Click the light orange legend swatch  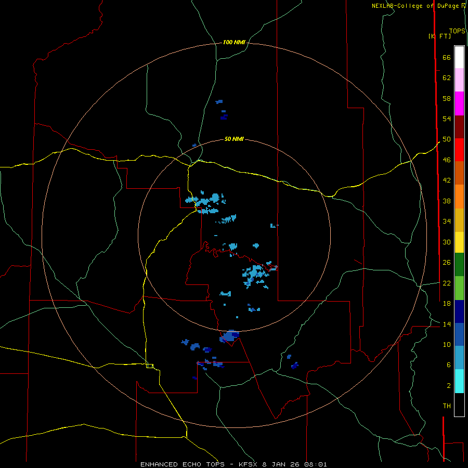(459, 197)
